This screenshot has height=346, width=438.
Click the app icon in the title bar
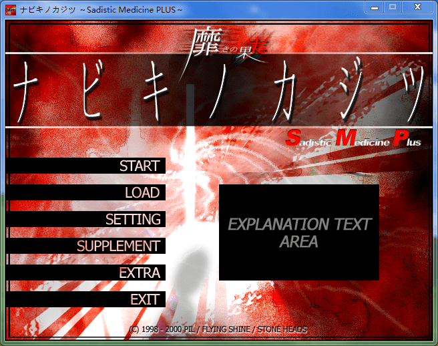coord(11,9)
